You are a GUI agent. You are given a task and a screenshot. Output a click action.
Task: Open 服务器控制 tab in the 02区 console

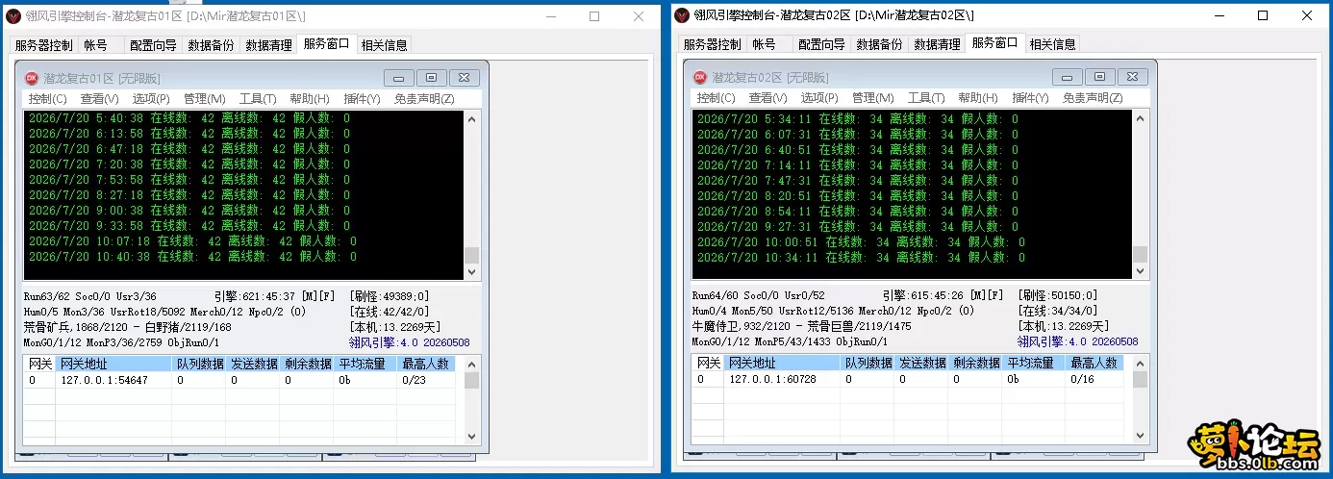click(x=713, y=44)
